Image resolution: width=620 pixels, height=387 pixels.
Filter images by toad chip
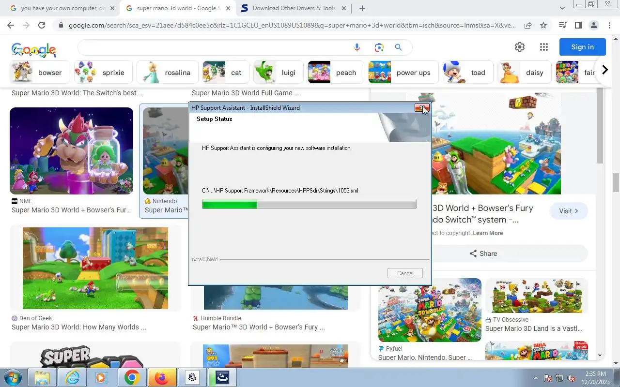coord(468,73)
